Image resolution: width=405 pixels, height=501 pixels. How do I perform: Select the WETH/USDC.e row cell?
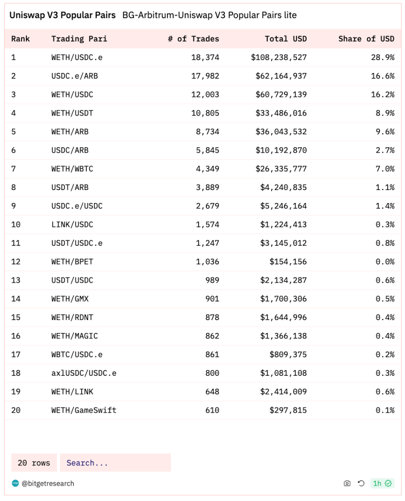(77, 57)
